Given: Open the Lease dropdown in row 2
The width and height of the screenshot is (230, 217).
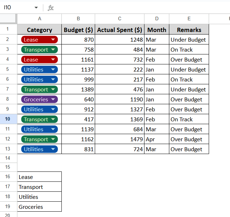Looking at the screenshot, I should 53,39.
